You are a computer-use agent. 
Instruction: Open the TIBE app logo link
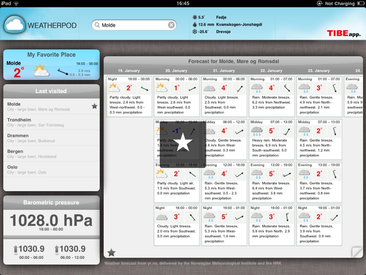point(344,33)
